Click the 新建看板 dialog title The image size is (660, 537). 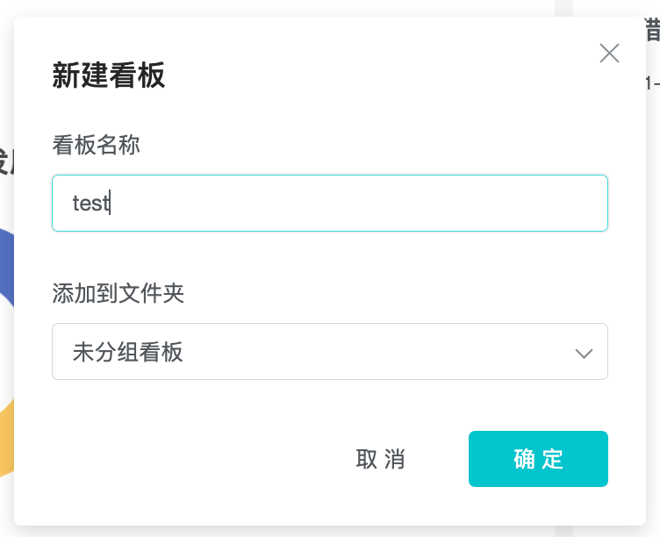click(x=109, y=75)
